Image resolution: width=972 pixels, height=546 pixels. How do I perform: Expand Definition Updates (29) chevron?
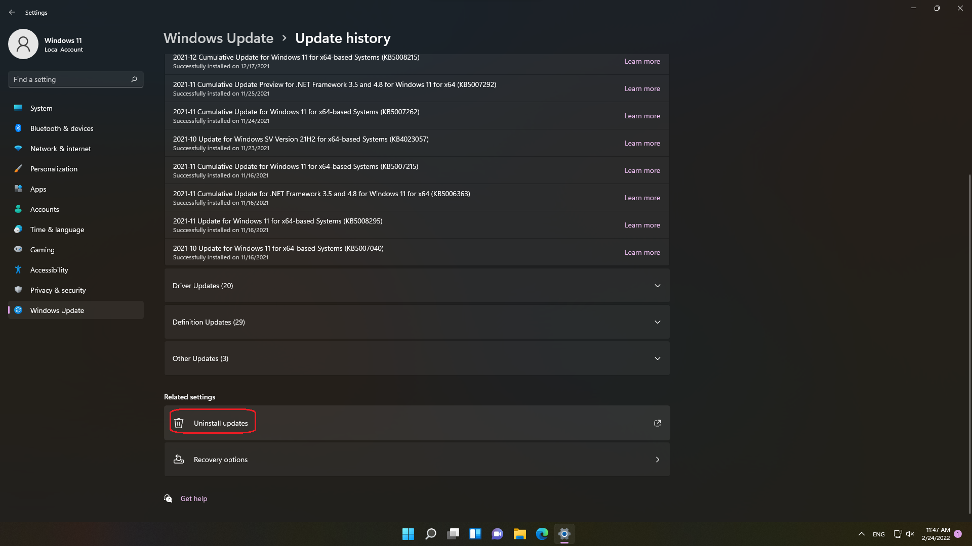pos(657,322)
